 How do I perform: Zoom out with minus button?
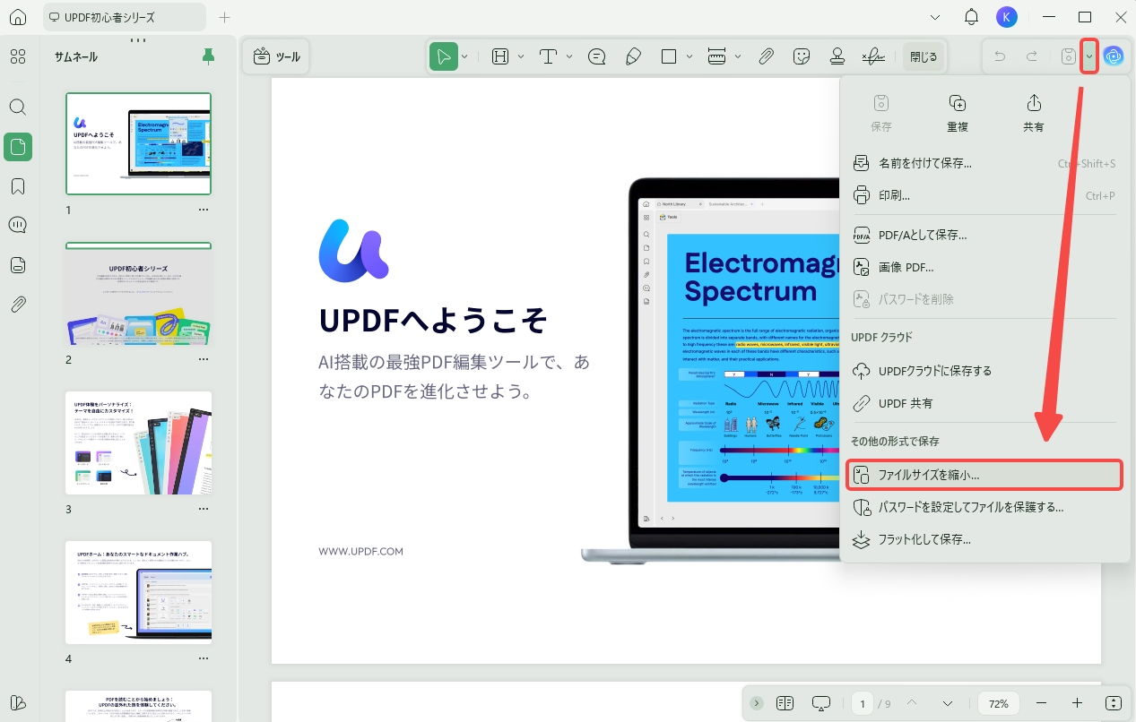[x=1041, y=703]
